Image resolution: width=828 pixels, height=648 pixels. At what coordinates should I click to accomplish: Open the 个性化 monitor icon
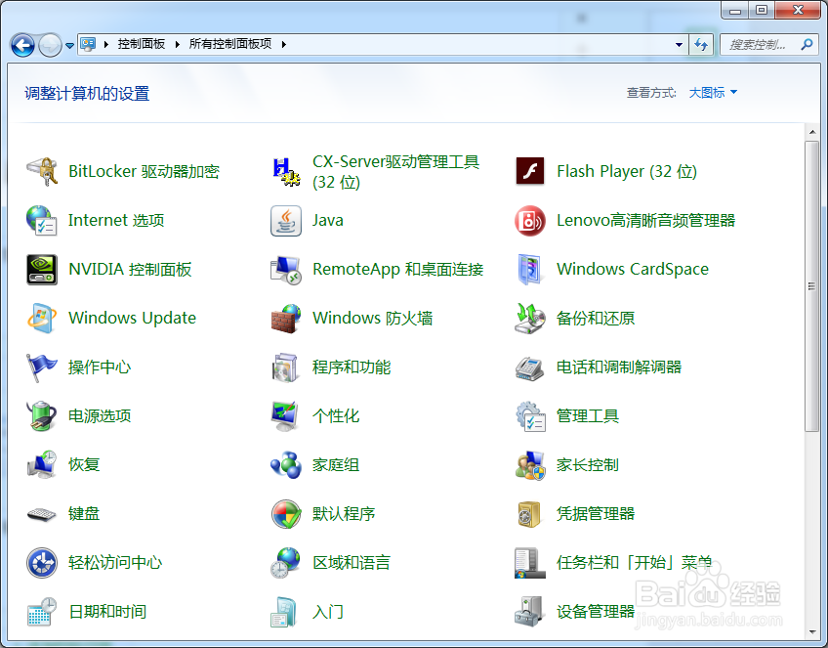coord(286,416)
